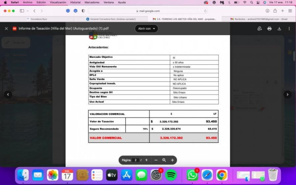Click the page number input field
The width and height of the screenshot is (296, 185).
click(x=135, y=160)
